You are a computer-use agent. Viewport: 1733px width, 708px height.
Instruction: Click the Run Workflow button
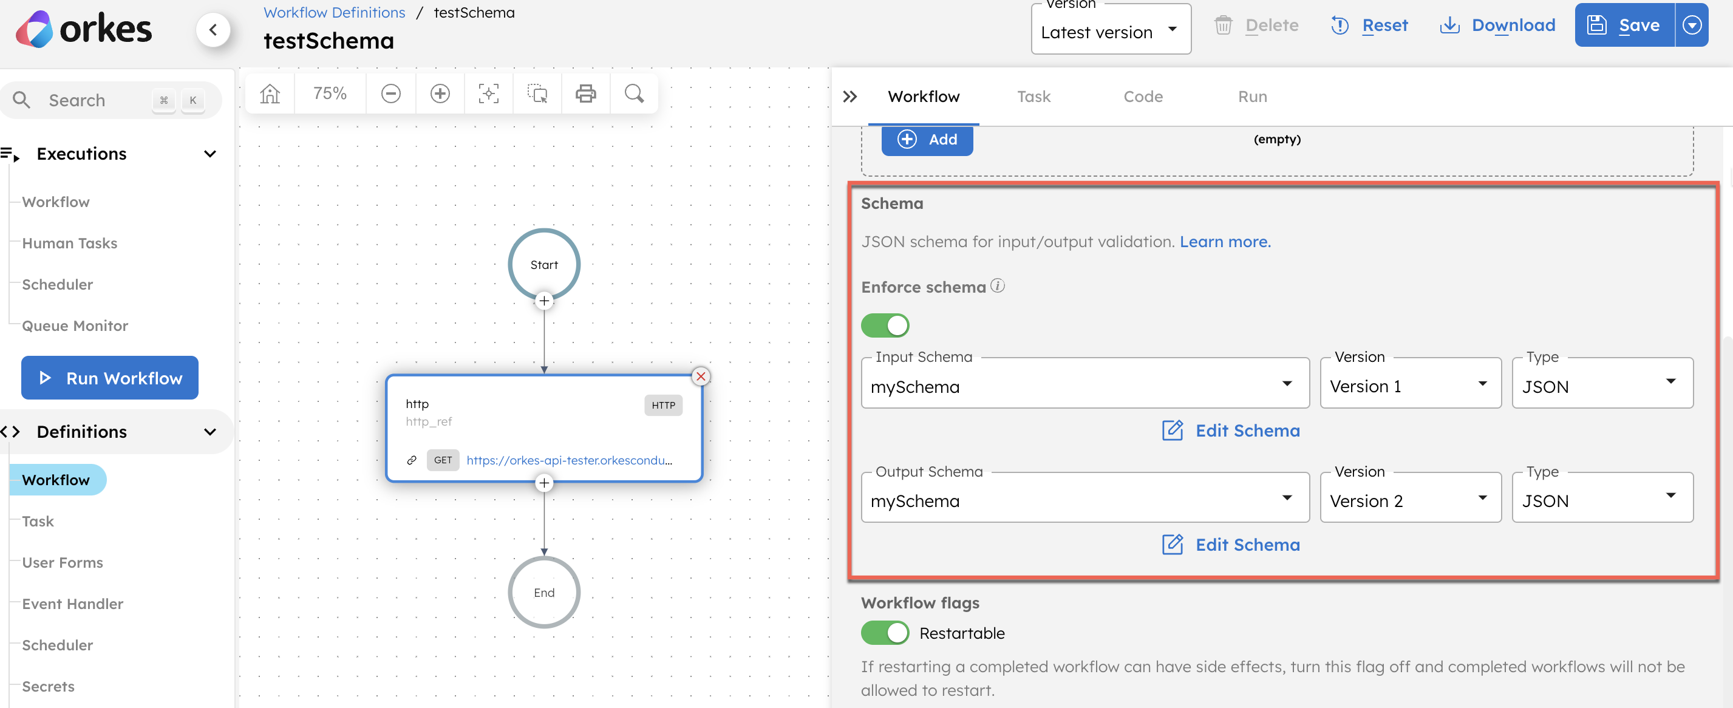click(110, 378)
